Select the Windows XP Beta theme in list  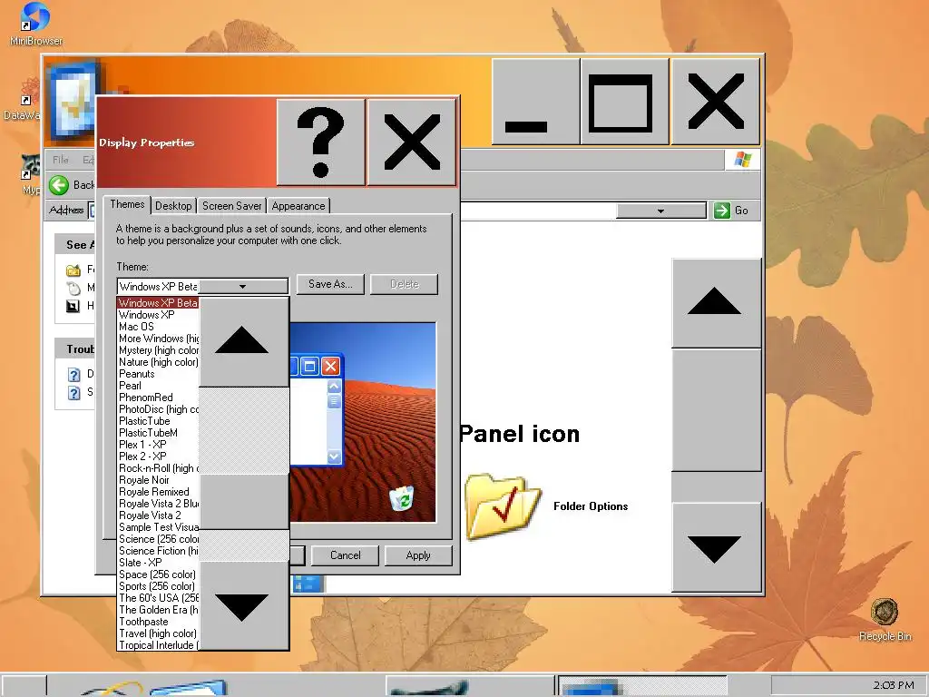158,303
